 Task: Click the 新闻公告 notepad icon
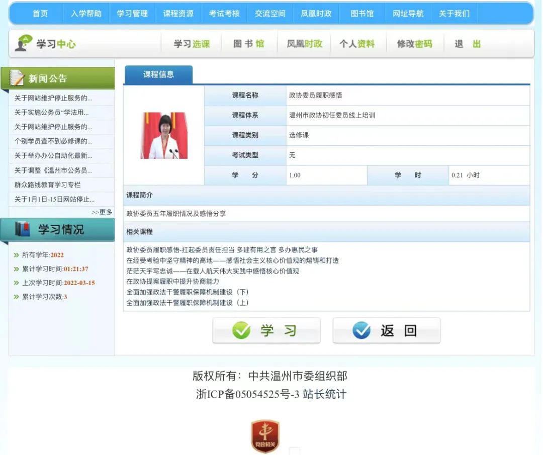18,78
